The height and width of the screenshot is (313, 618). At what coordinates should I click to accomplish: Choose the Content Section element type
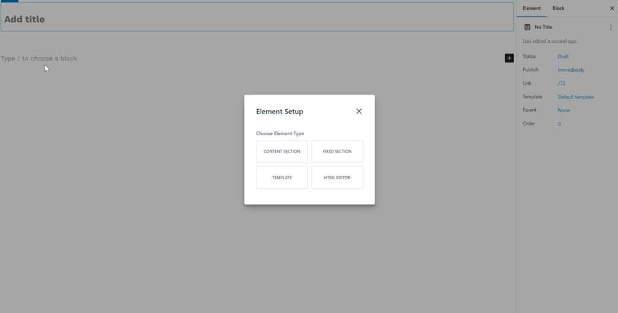click(282, 151)
